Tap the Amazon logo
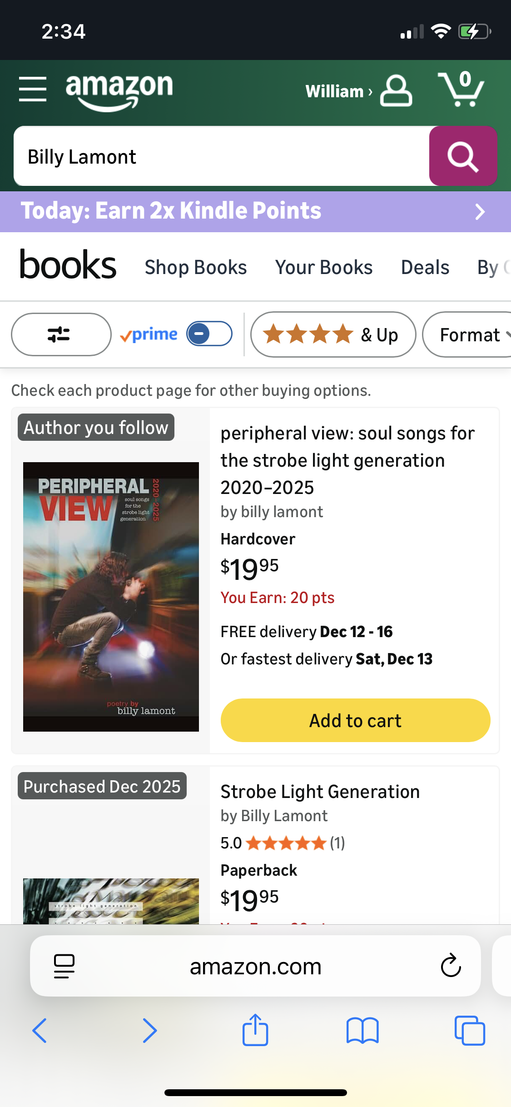The width and height of the screenshot is (511, 1107). [119, 91]
